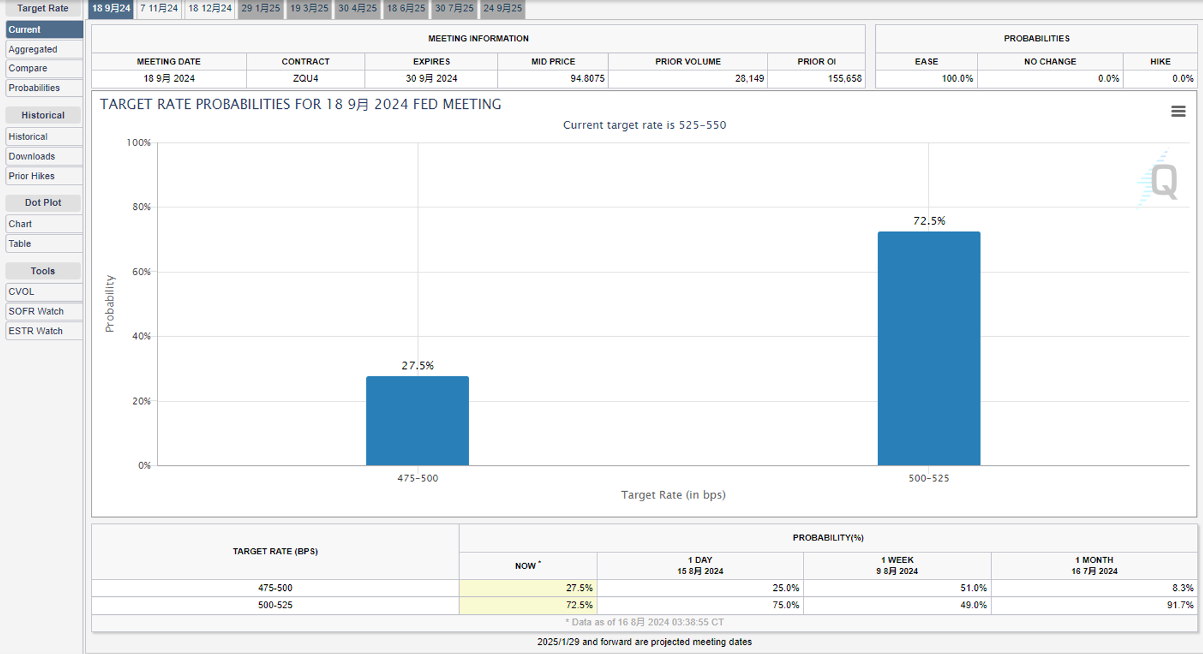Click the 500-525 blue bar in chart
This screenshot has width=1203, height=654.
(x=929, y=349)
